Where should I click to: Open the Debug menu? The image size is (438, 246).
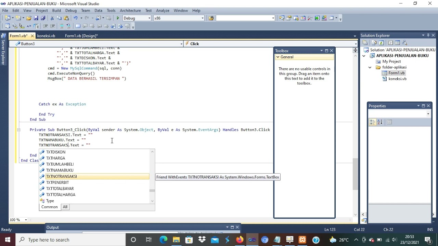click(71, 11)
